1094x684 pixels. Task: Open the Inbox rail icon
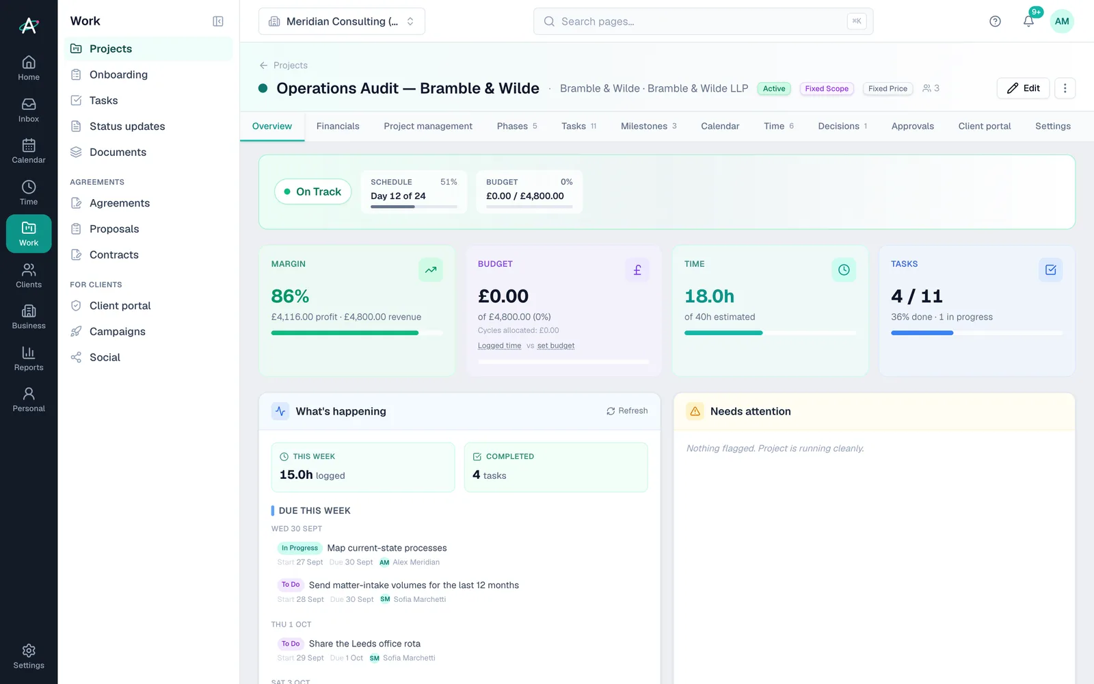click(29, 109)
